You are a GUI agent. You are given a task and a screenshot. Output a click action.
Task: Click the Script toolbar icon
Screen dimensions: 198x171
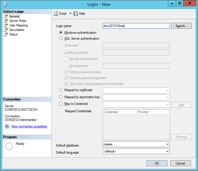56,13
